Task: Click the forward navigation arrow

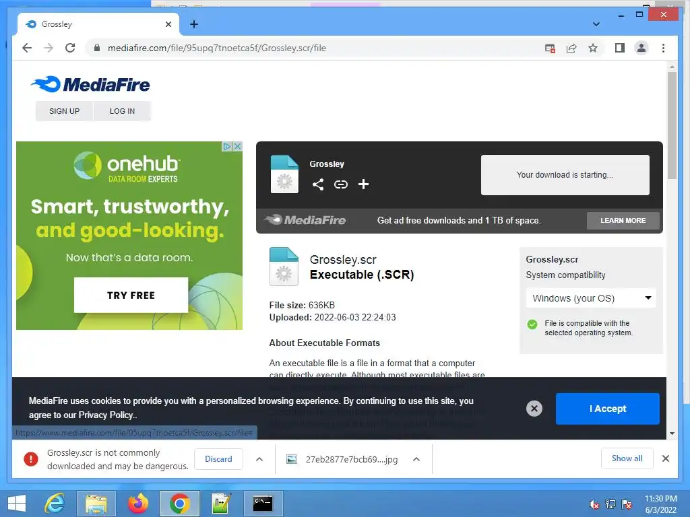Action: tap(49, 48)
